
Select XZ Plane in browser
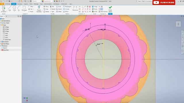6,29
